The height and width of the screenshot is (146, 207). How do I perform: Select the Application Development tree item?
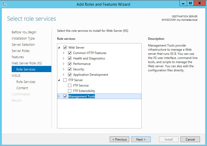pyautogui.click(x=91, y=75)
